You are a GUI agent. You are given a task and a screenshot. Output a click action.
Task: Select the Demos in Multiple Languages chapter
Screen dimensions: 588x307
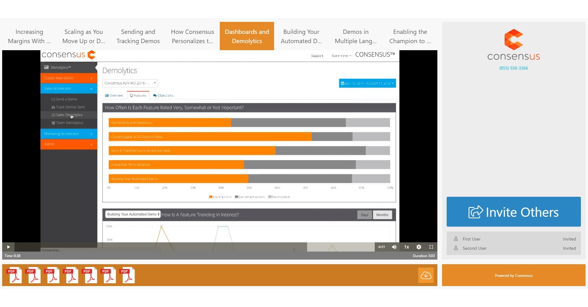356,36
